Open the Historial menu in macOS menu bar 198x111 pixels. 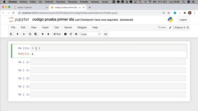pyautogui.click(x=49, y=2)
